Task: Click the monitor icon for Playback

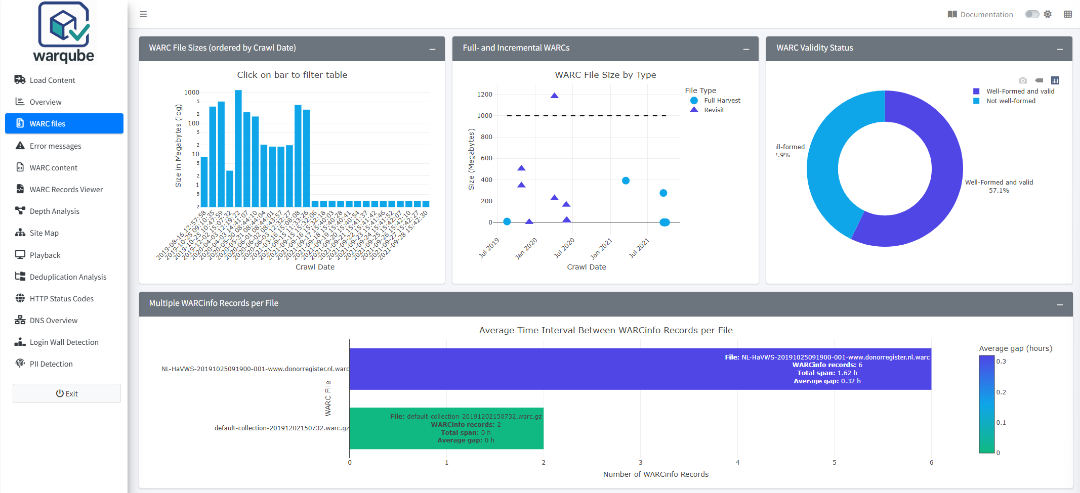Action: pyautogui.click(x=20, y=255)
